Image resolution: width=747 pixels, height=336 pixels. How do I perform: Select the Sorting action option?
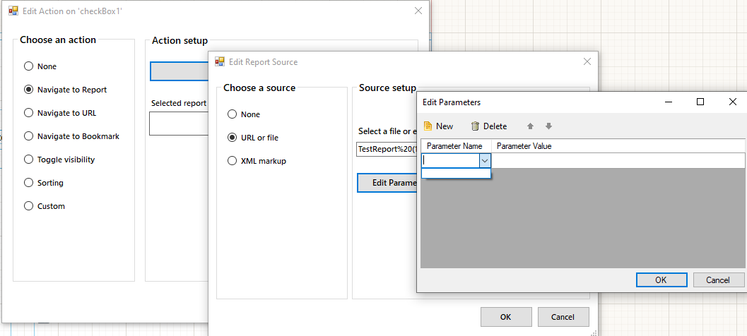[28, 183]
